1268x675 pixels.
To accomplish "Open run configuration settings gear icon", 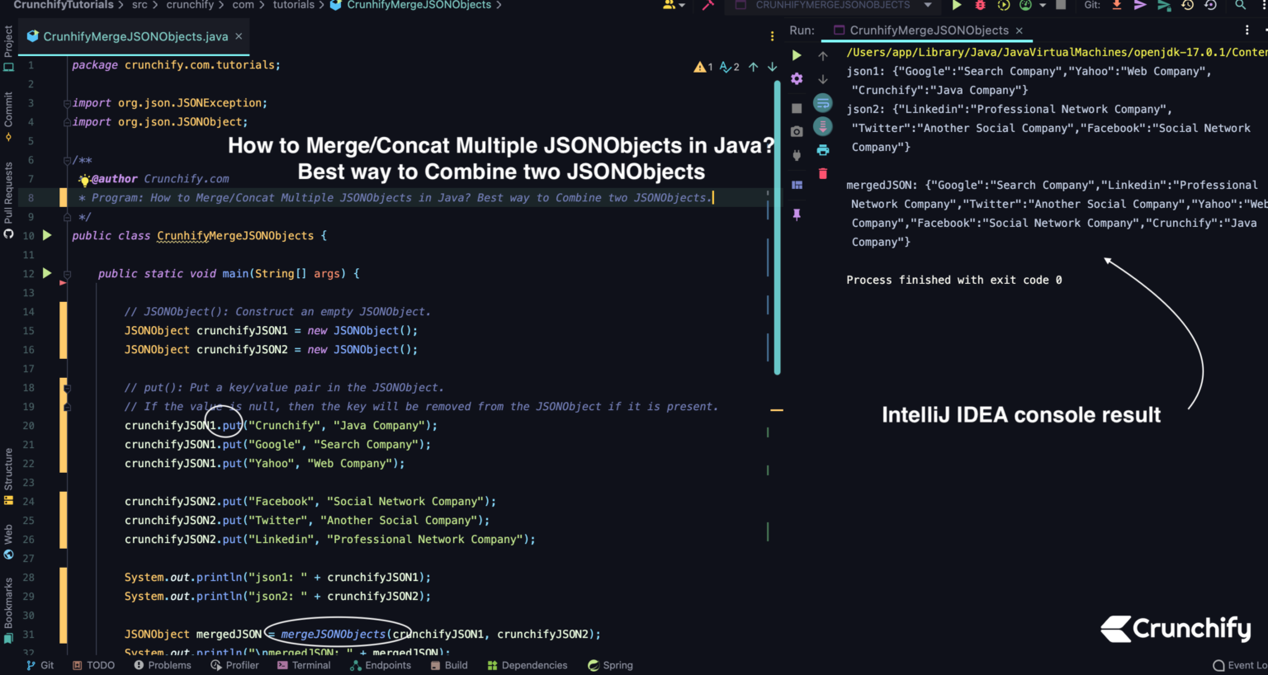I will [797, 79].
